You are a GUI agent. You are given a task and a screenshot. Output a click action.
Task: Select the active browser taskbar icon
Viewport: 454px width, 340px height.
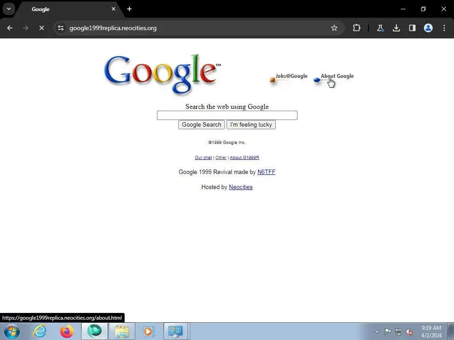coord(94,331)
